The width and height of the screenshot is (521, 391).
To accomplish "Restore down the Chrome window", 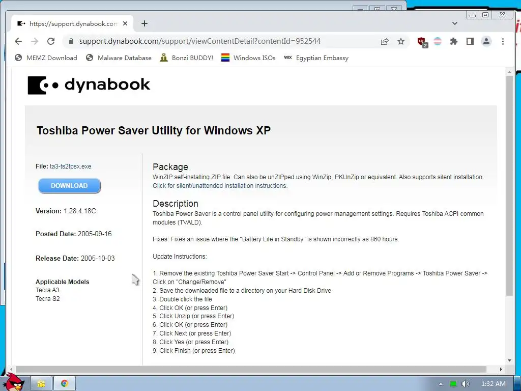I will (485, 15).
